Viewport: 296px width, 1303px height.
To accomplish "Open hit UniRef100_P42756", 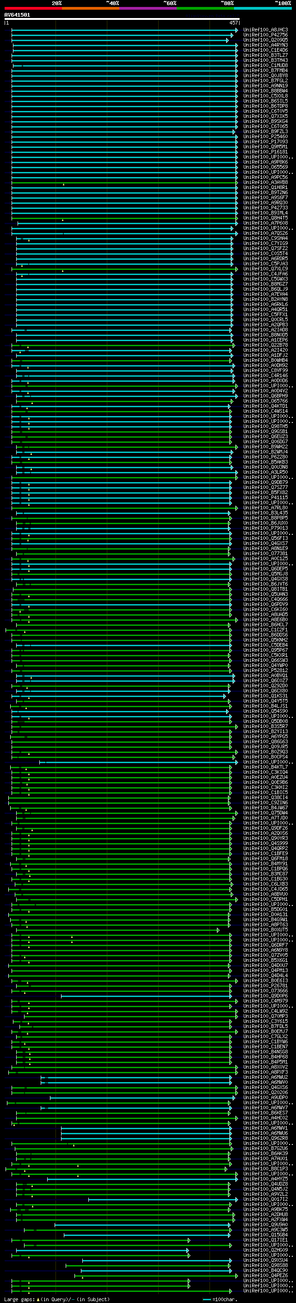I will click(265, 35).
